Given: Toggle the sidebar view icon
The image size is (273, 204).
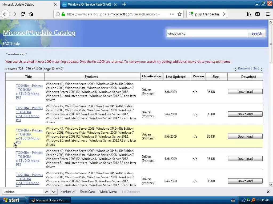Looking at the screenshot, I should click(x=258, y=14).
